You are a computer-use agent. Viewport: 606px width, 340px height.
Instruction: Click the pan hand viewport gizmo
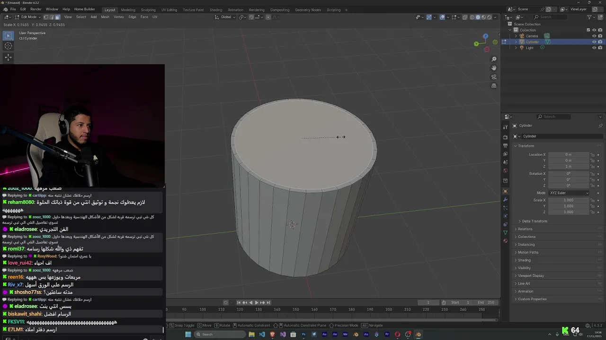click(494, 68)
